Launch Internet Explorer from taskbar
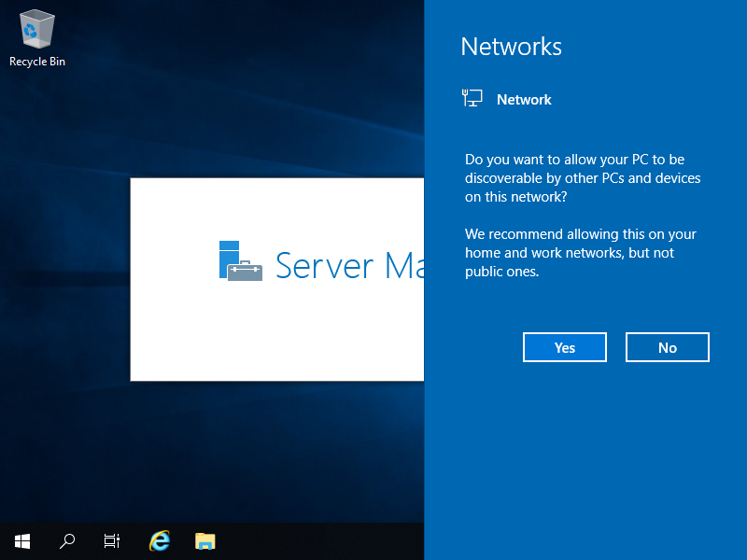The image size is (747, 560). (160, 541)
